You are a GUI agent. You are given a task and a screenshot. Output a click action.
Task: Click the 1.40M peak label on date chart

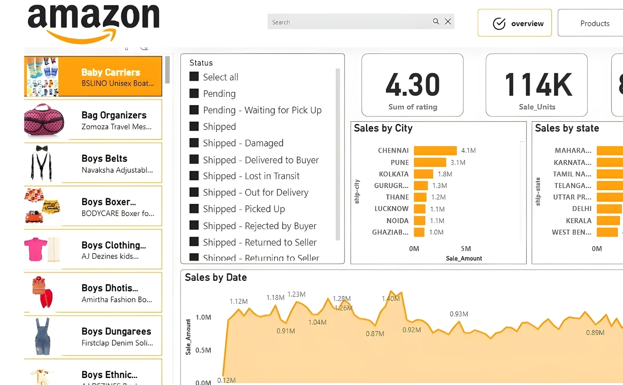[x=391, y=298]
